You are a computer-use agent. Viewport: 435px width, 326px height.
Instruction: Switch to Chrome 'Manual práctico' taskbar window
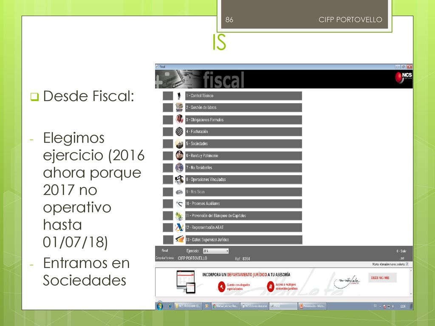[225, 306]
